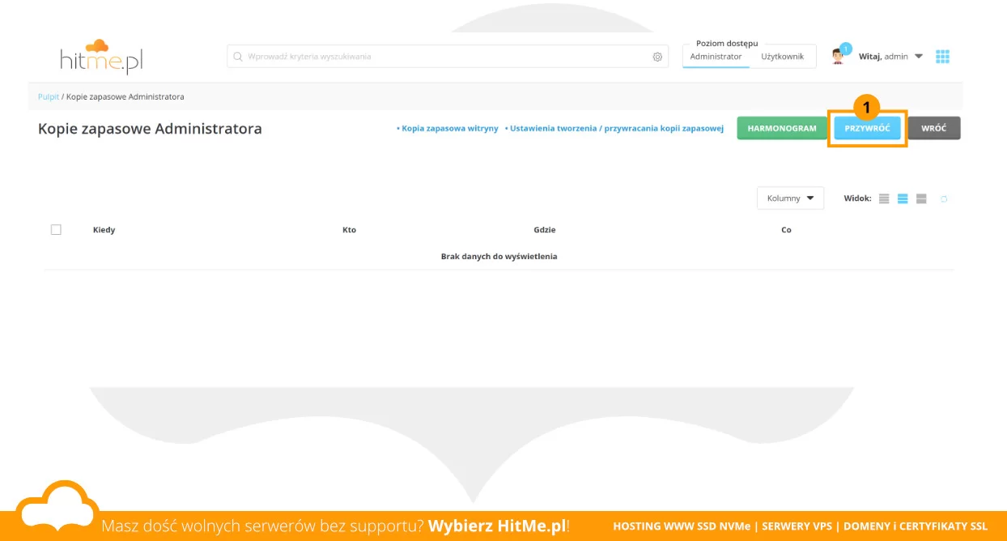Click the HOSTING WWW SSD NVMe banner text
This screenshot has height=541, width=1007.
click(x=682, y=526)
